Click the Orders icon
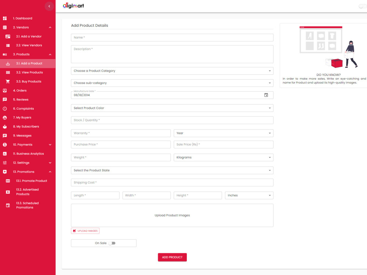The width and height of the screenshot is (367, 275). 5,91
